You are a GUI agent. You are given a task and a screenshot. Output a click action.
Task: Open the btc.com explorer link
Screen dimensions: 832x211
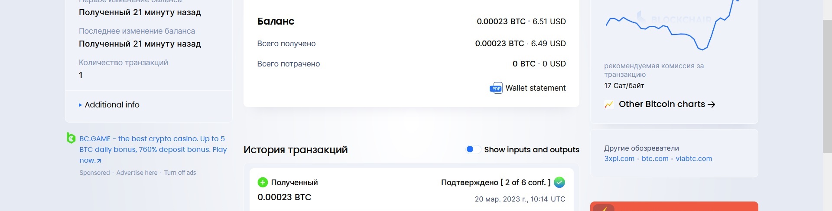click(x=655, y=159)
